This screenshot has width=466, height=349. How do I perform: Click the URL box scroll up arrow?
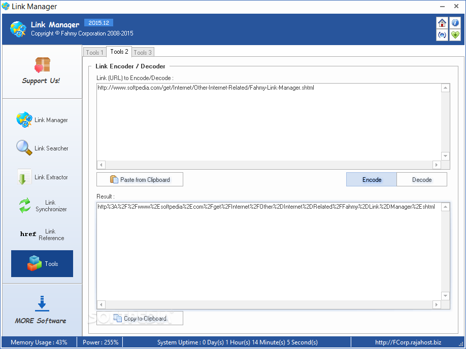click(x=445, y=88)
